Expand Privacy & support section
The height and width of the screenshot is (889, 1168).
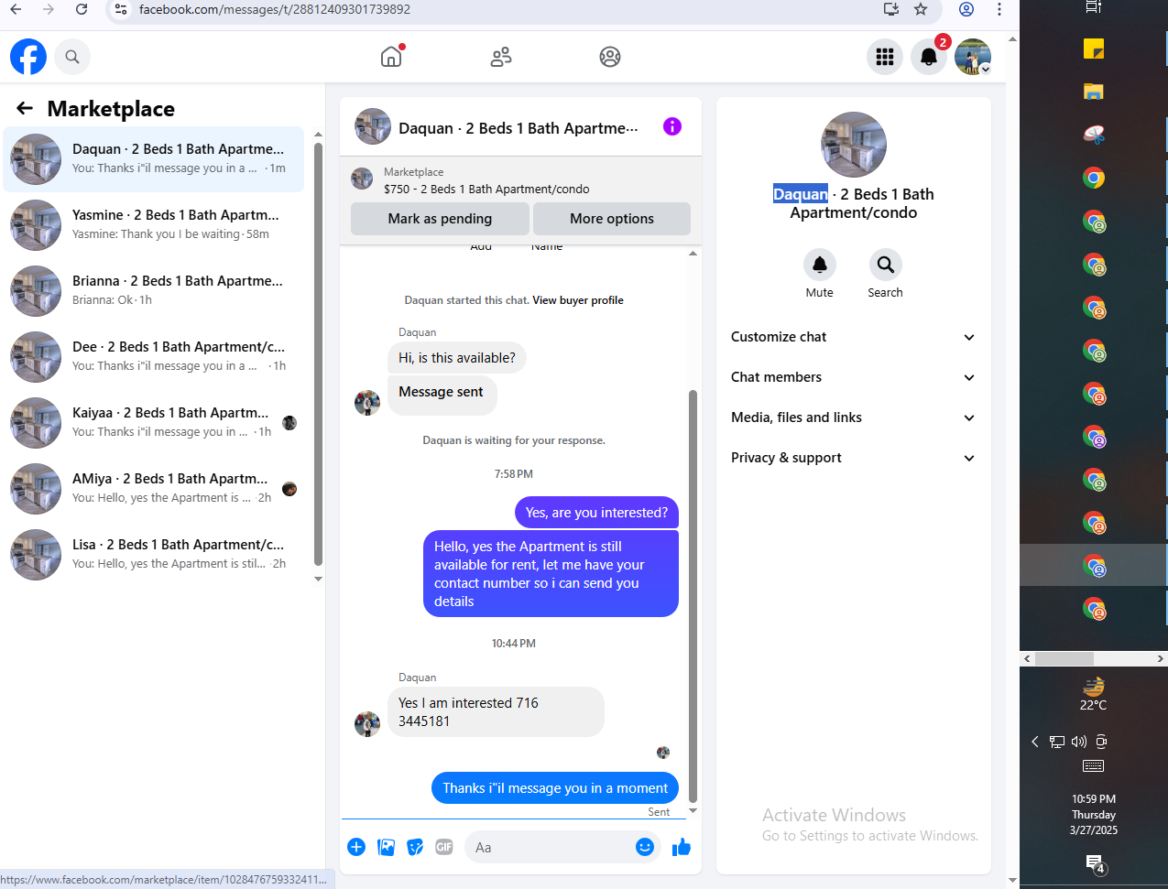pyautogui.click(x=853, y=458)
